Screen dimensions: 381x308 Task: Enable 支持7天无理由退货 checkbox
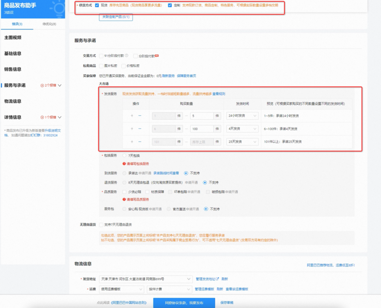coord(101,224)
